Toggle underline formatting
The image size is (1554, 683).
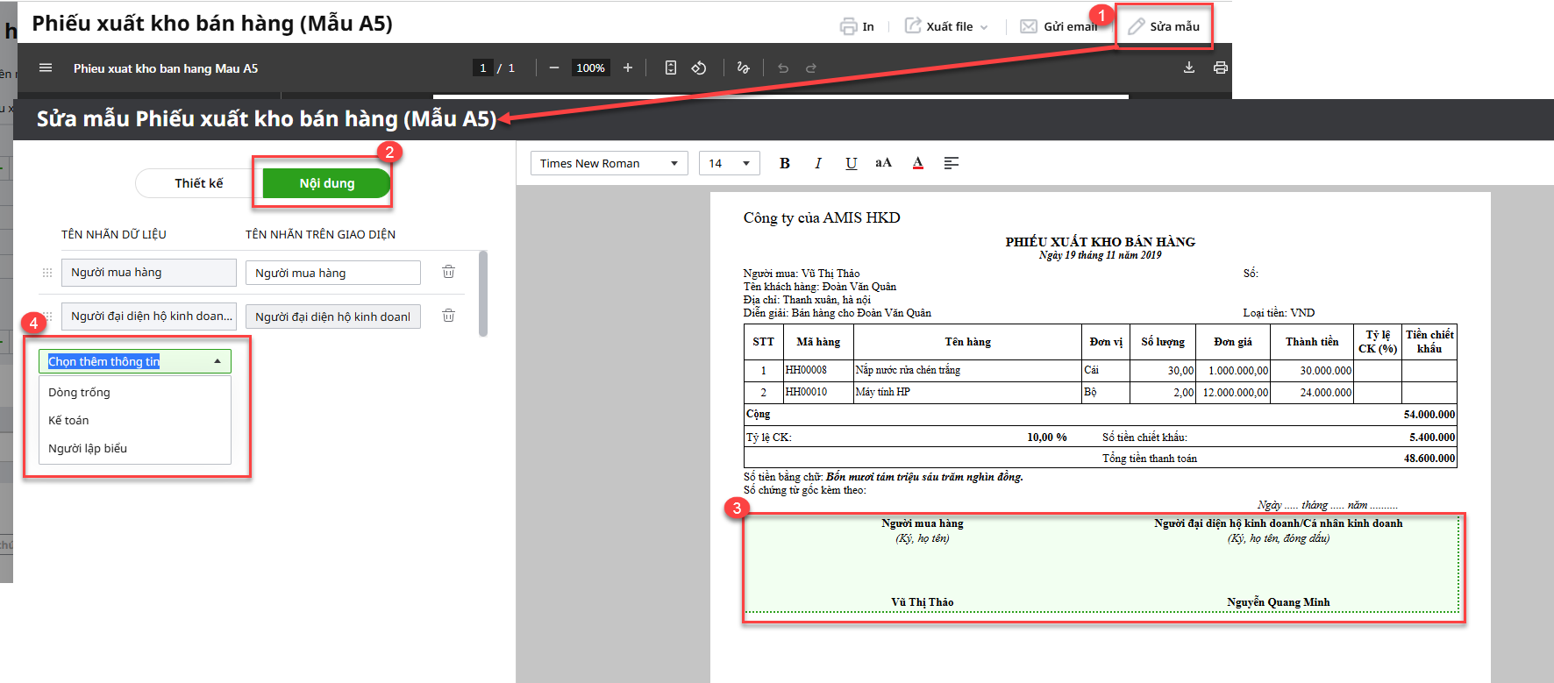(851, 163)
